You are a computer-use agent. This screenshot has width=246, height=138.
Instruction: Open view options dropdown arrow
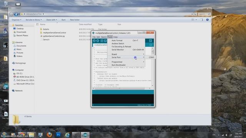[196, 20]
